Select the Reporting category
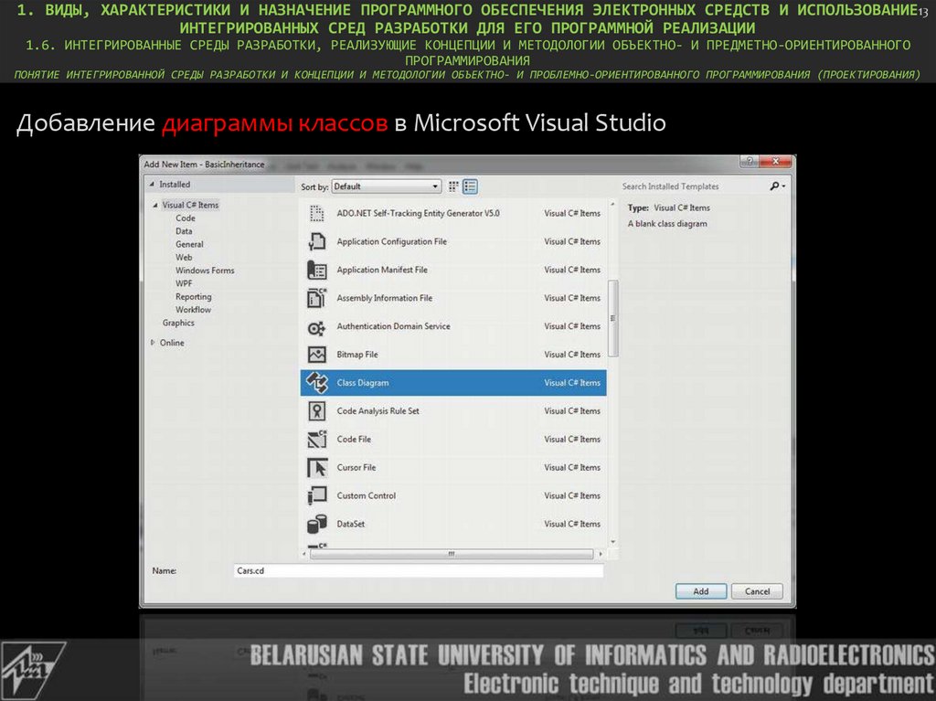Screen dimensions: 936x701 tap(194, 297)
